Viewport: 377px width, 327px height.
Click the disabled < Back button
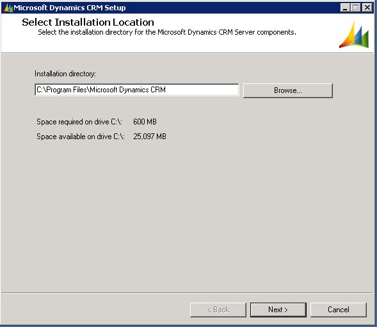pos(218,310)
